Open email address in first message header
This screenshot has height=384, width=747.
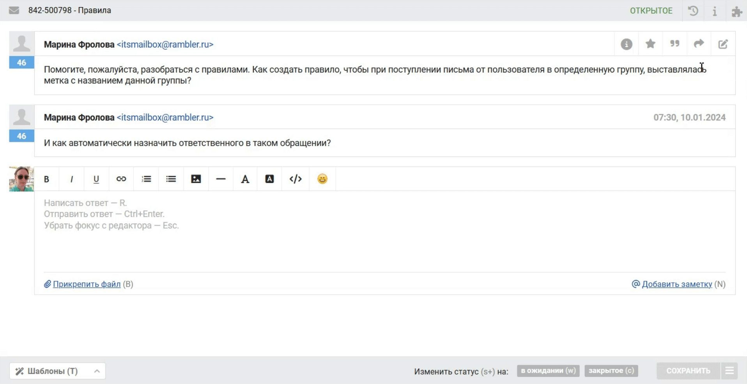pos(165,44)
